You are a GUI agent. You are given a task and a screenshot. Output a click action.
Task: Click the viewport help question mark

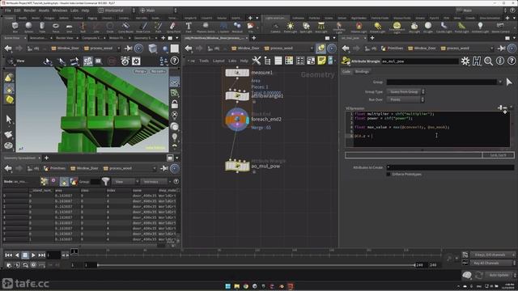(x=175, y=61)
